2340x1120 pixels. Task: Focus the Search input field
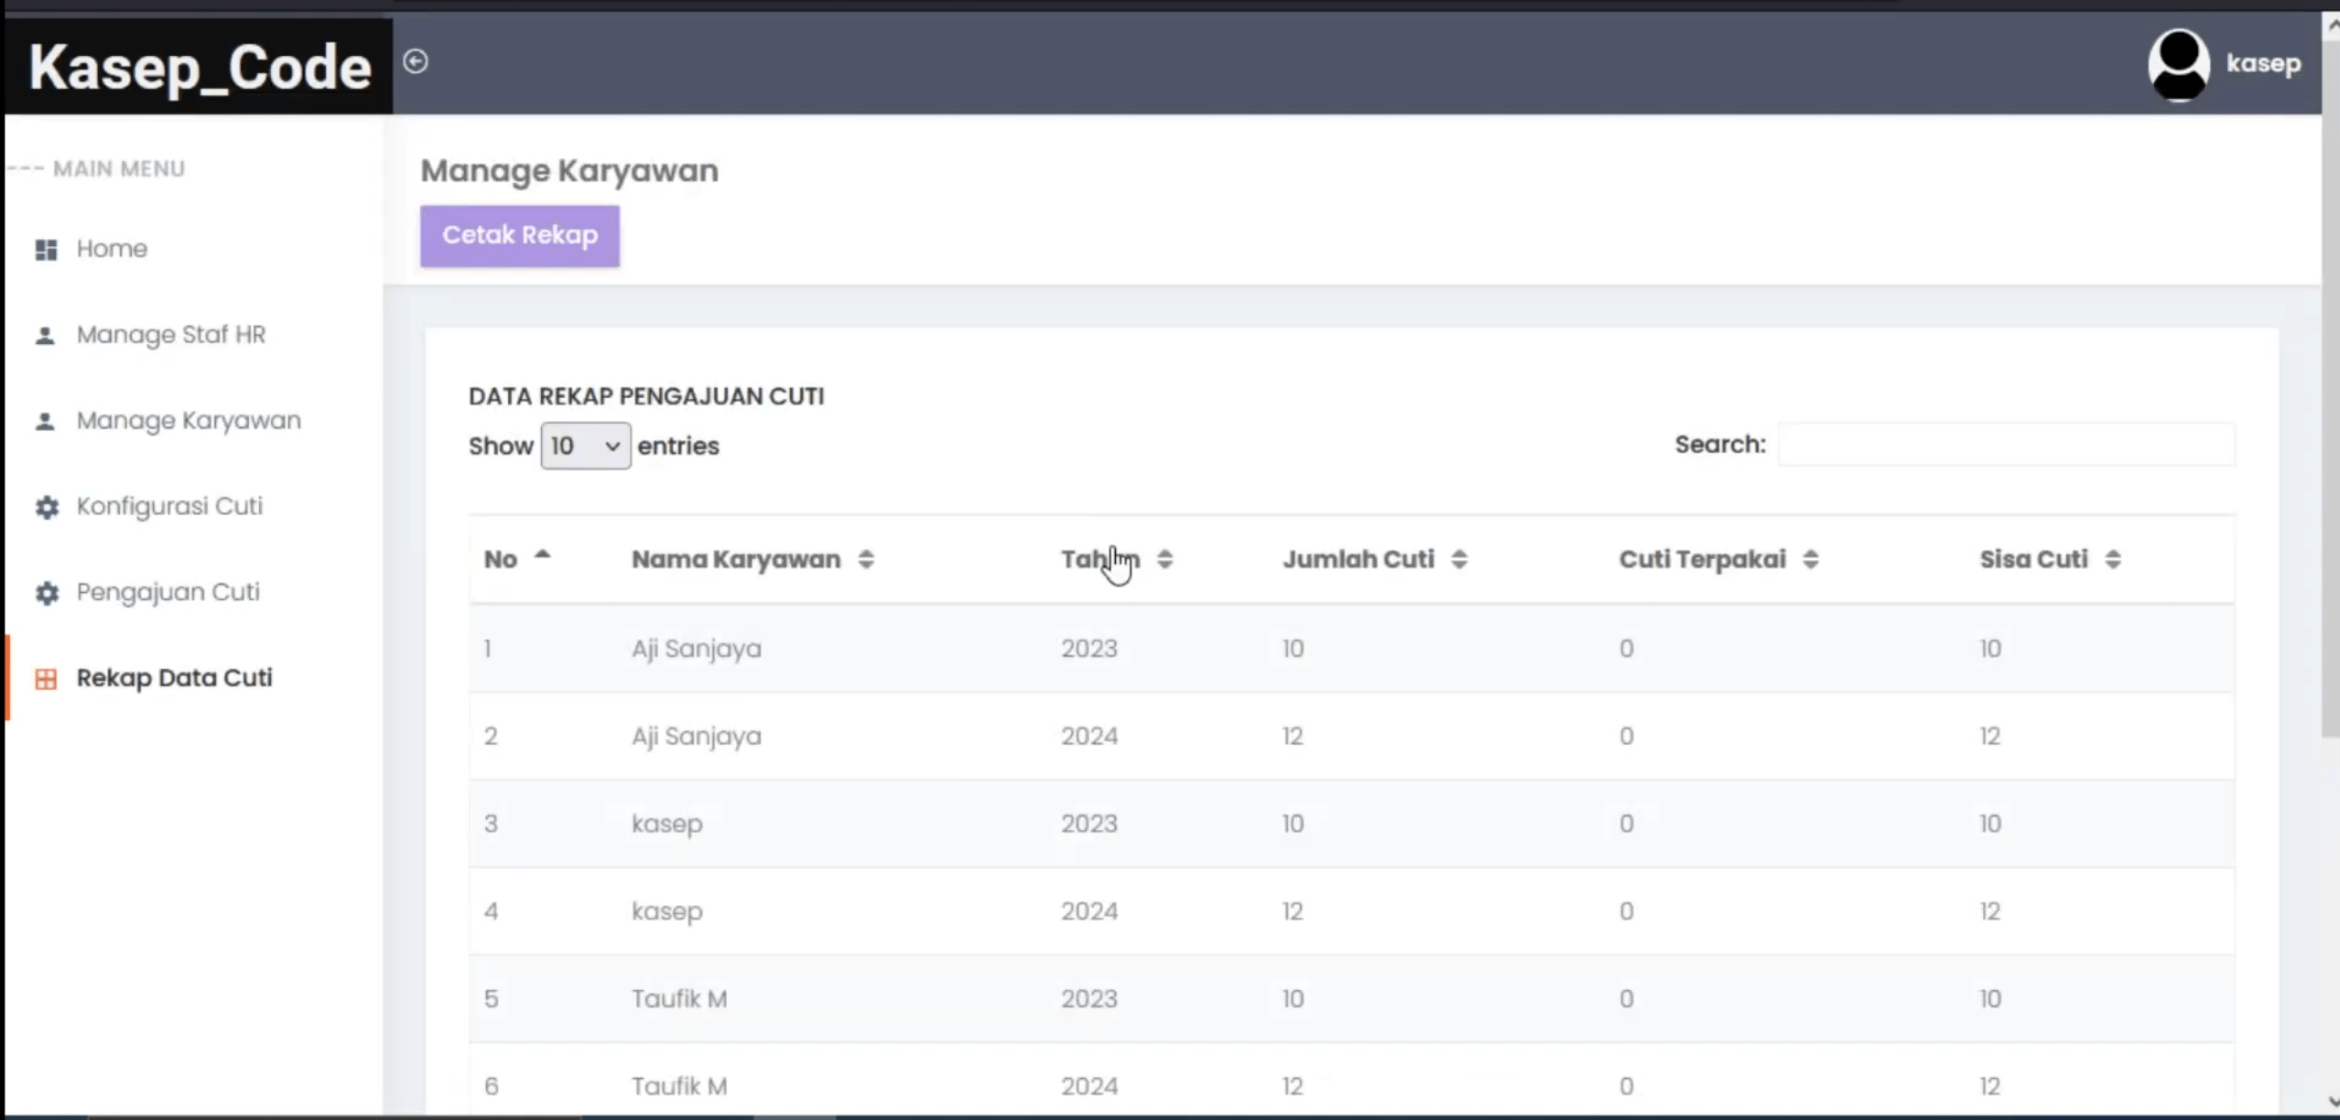[2006, 445]
